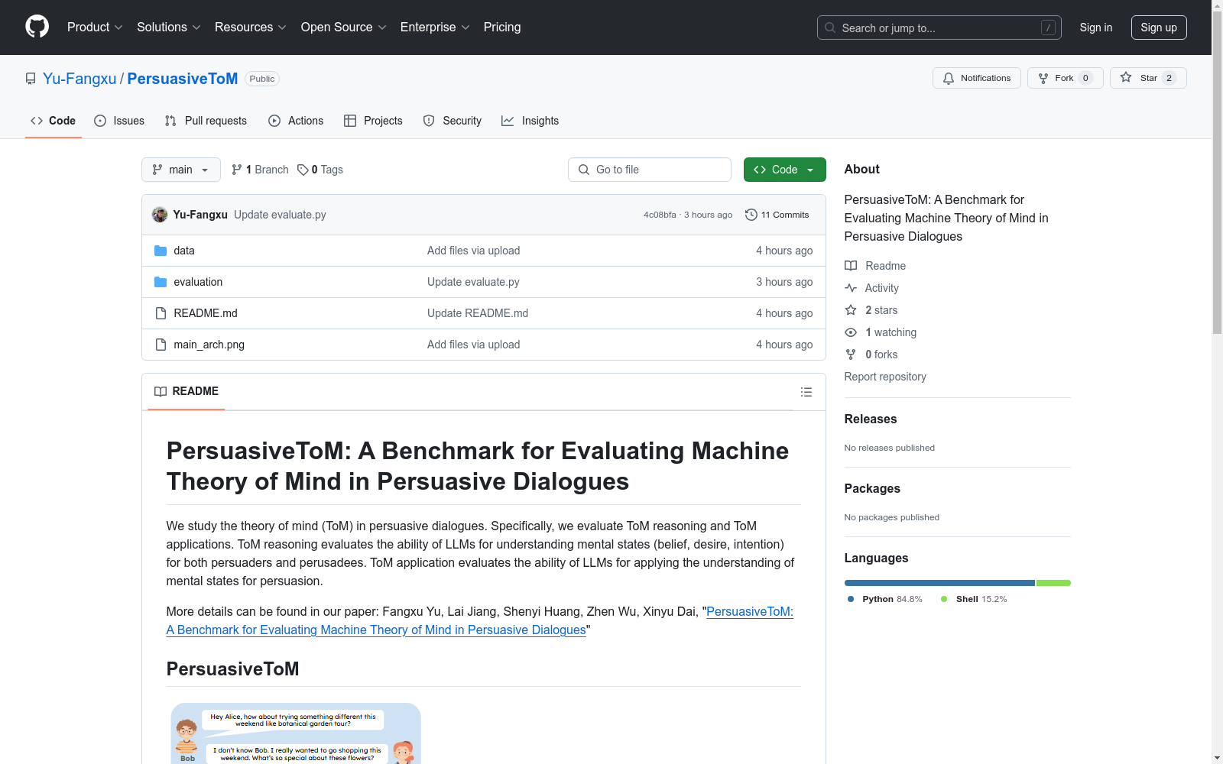Click the Sign up button

[x=1159, y=28]
